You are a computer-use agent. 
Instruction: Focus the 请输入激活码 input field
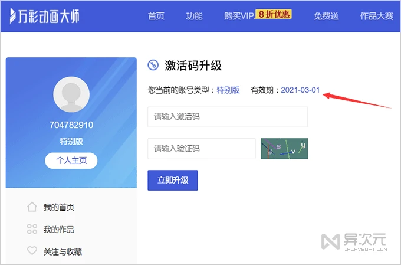(x=228, y=117)
